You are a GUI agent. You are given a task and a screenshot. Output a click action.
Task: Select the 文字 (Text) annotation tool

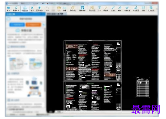click(99, 9)
